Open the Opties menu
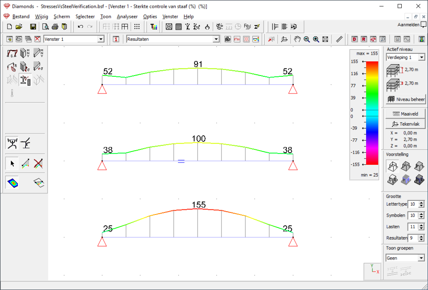 pyautogui.click(x=150, y=17)
